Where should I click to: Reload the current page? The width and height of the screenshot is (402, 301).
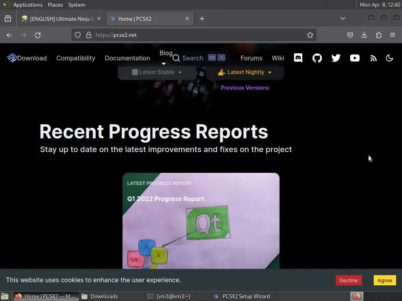38,35
